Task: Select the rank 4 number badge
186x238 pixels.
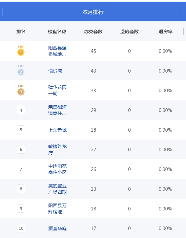Action: (x=21, y=110)
